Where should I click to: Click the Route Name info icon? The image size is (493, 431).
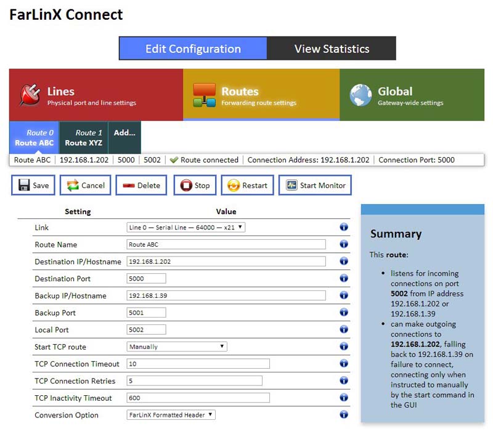coord(344,244)
